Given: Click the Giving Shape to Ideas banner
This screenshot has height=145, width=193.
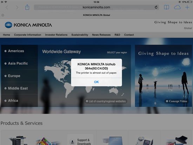Looking at the screenshot, I should click(x=163, y=76).
